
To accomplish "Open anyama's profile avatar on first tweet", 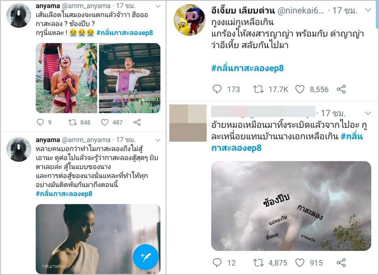I will (x=19, y=16).
